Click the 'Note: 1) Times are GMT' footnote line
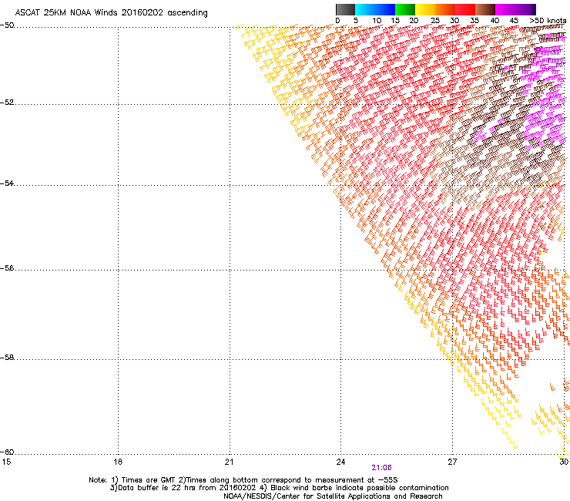This screenshot has width=570, height=501. [x=243, y=480]
